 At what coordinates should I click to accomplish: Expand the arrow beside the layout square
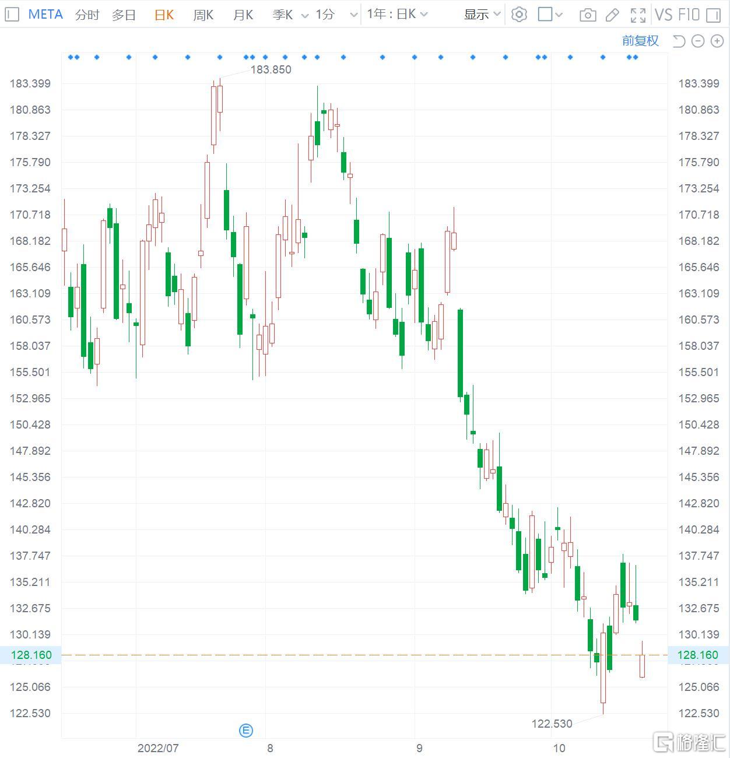click(x=559, y=15)
